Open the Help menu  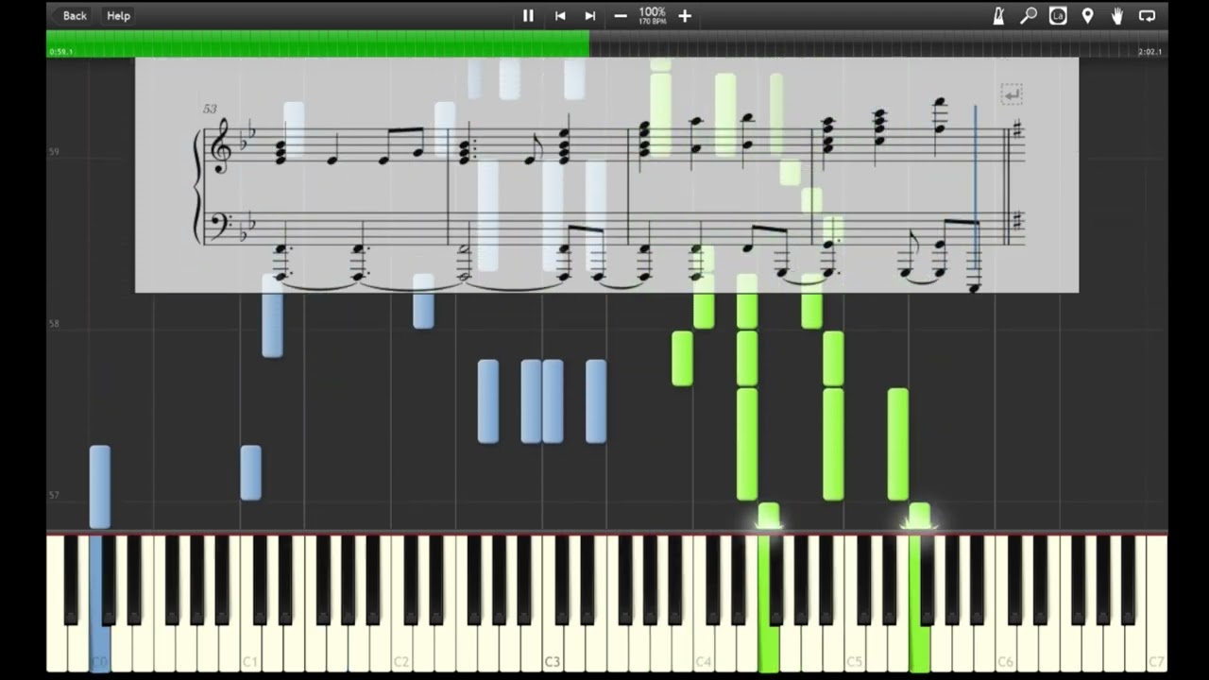coord(118,16)
